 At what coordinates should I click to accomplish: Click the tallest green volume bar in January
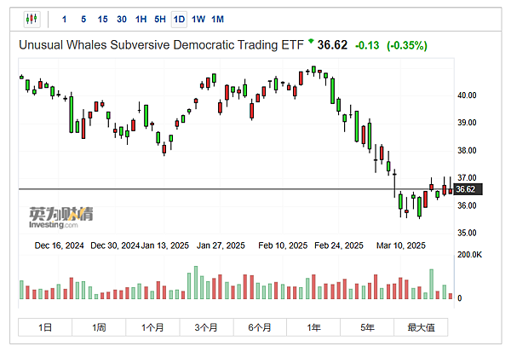(x=196, y=282)
